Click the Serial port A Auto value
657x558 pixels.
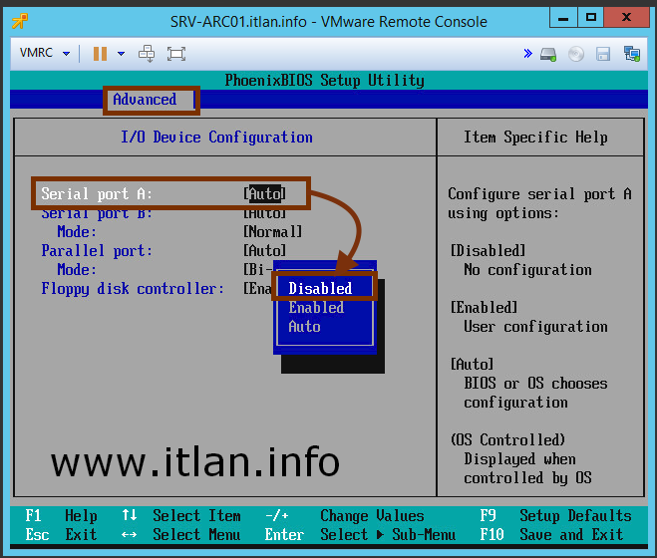(x=265, y=193)
